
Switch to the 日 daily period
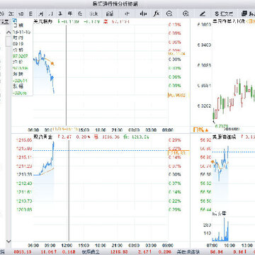pos(30,13)
